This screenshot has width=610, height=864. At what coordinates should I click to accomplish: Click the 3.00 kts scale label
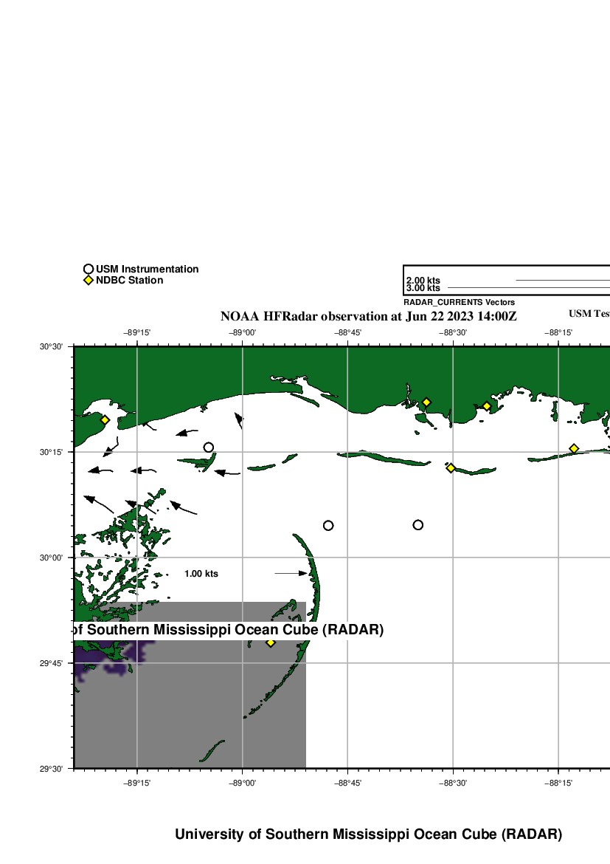pyautogui.click(x=423, y=288)
